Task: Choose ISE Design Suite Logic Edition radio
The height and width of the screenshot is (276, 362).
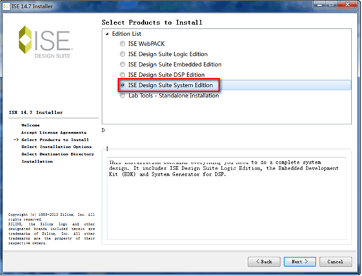Action: tap(123, 54)
